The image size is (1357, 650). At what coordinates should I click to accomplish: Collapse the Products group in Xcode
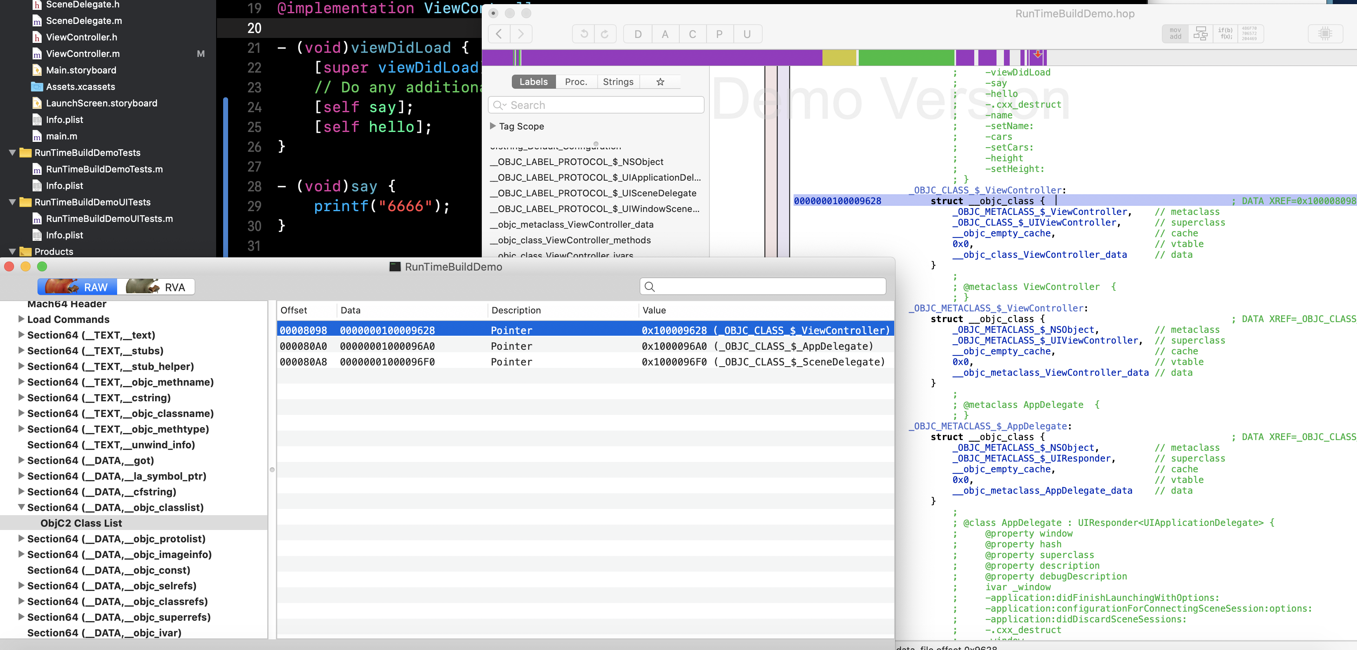tap(12, 251)
